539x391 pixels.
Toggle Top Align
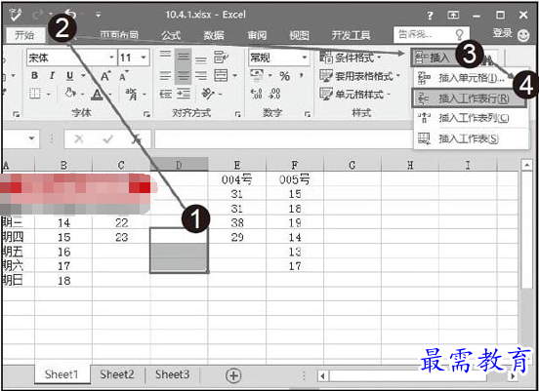[x=165, y=55]
